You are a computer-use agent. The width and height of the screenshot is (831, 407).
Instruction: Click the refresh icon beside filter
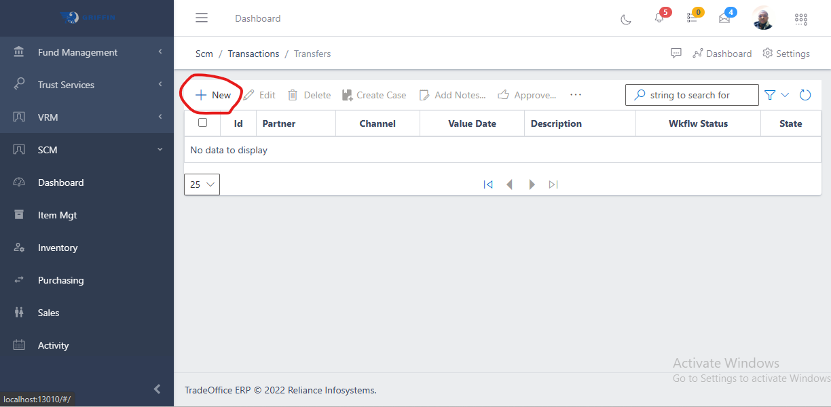pyautogui.click(x=805, y=95)
